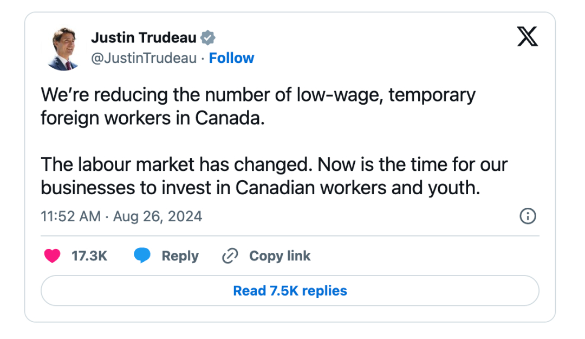Screen dimensions: 585x339
Task: Click the line 'foreign workers in Canada.'
Action: tap(153, 118)
